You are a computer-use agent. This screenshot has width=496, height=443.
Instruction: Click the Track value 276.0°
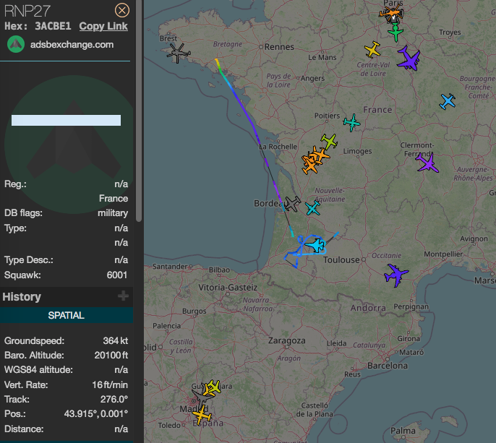[x=114, y=400]
